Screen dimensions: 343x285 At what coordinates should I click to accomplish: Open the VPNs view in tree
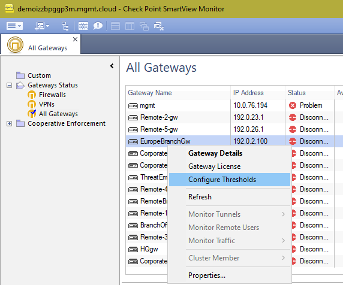47,104
